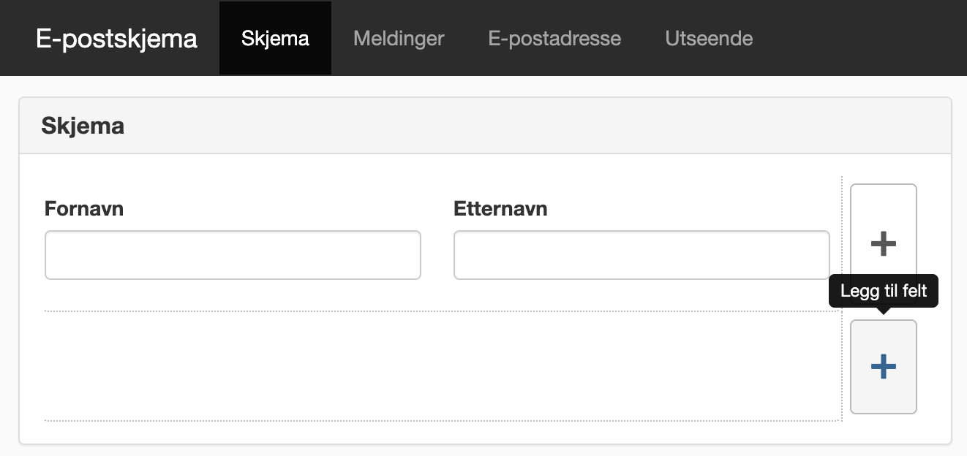Click the blue plus icon under tooltip

(884, 367)
